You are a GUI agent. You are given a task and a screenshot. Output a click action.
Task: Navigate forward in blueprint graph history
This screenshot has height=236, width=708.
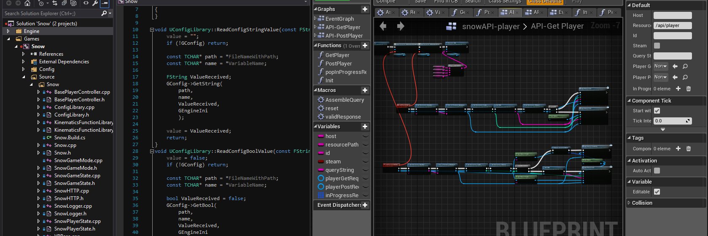pyautogui.click(x=401, y=26)
